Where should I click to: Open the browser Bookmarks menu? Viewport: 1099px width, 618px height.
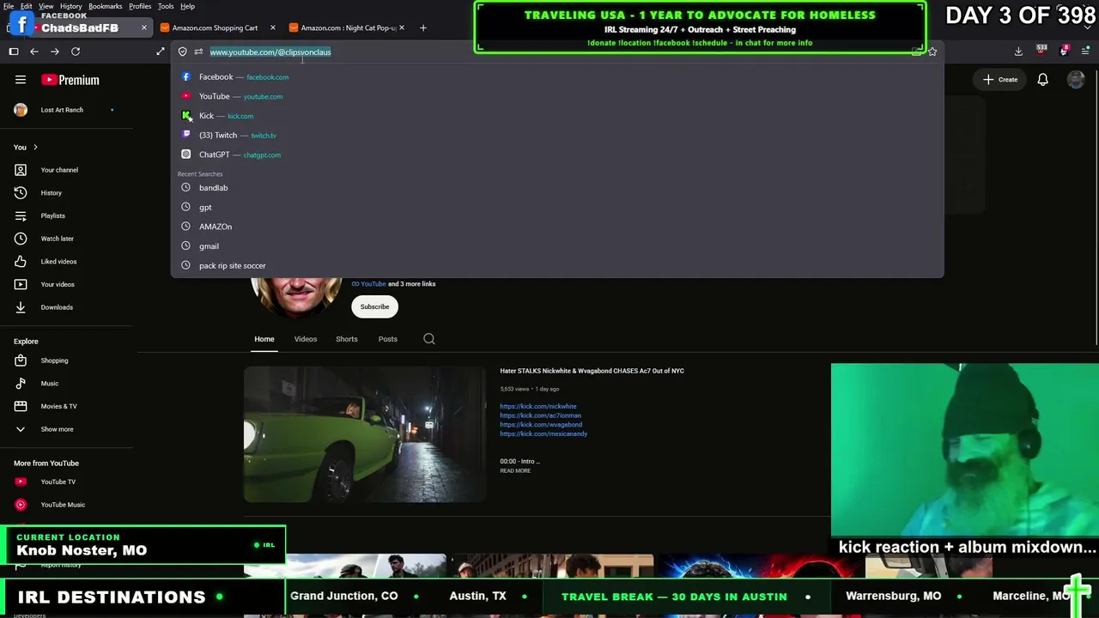[106, 6]
